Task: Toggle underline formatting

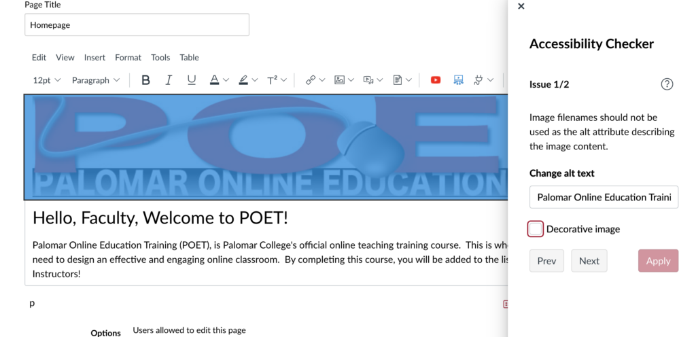Action: coord(191,80)
